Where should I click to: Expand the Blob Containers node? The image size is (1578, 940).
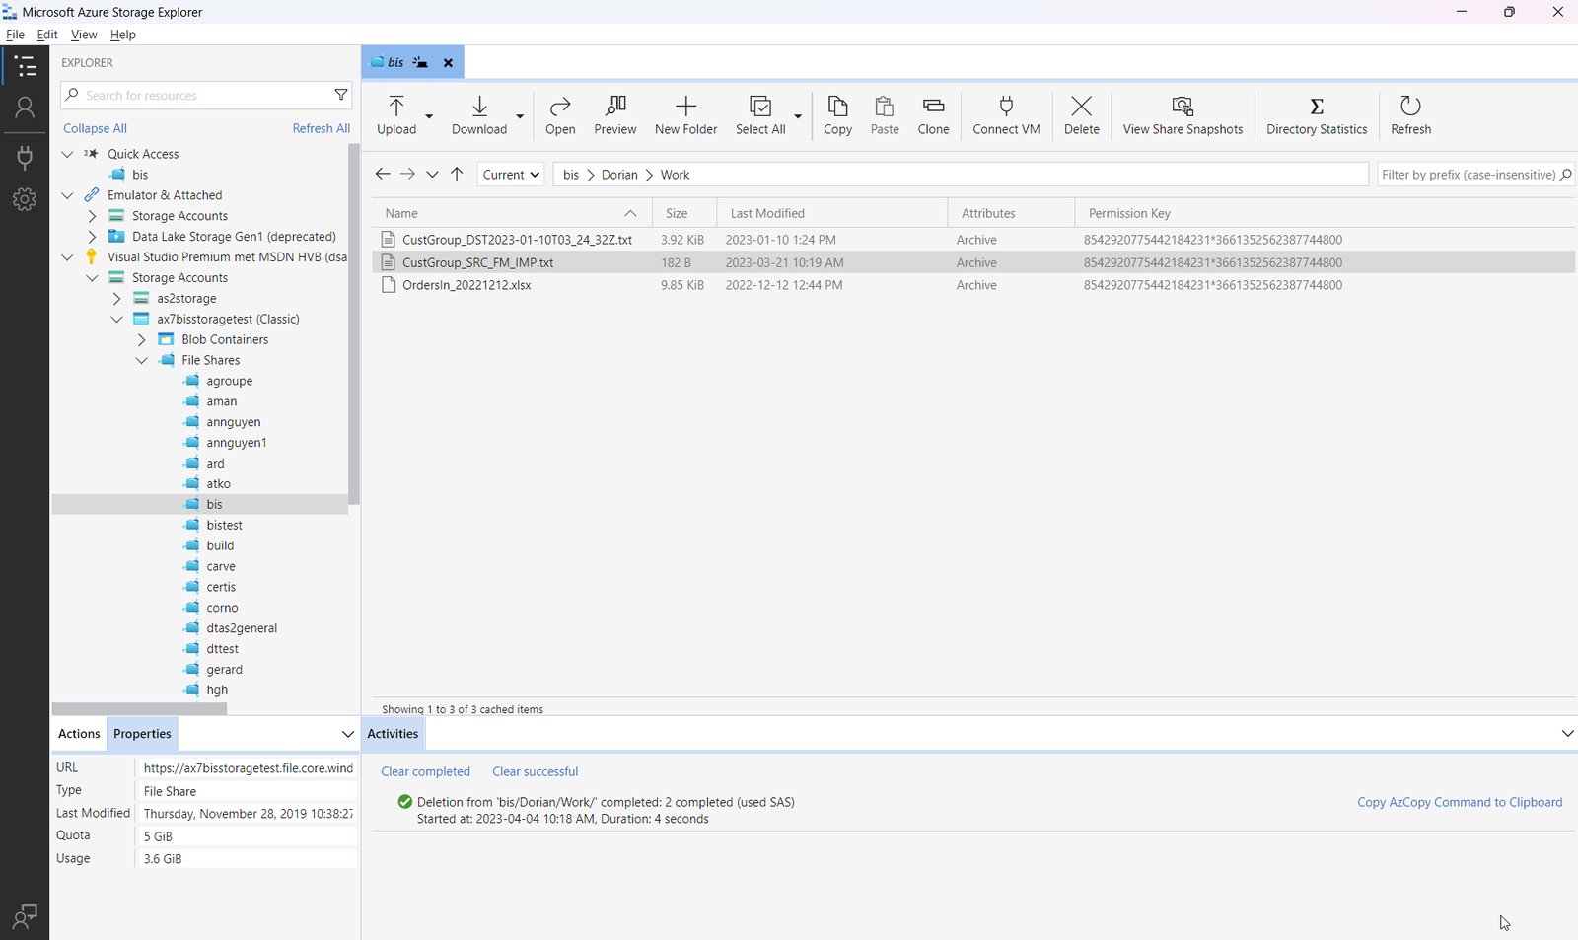pyautogui.click(x=142, y=338)
